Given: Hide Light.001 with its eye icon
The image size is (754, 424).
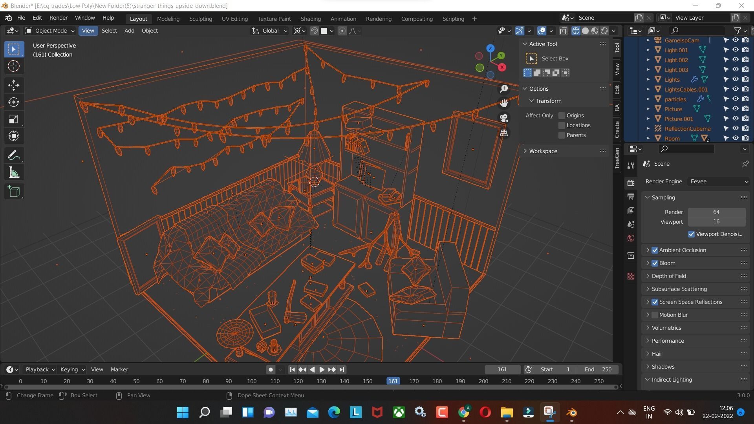Looking at the screenshot, I should pos(736,50).
